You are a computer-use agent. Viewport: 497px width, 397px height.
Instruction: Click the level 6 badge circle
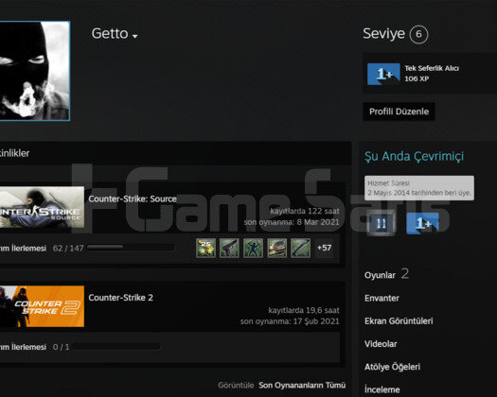tap(418, 34)
